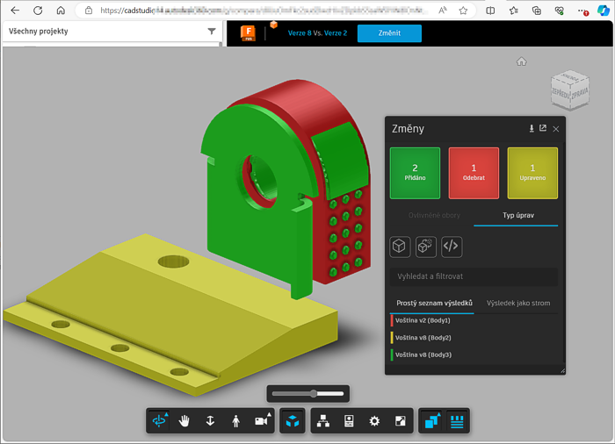Screen dimensions: 615x444
Task: Toggle the Odebrat red filter tile
Action: tap(474, 173)
